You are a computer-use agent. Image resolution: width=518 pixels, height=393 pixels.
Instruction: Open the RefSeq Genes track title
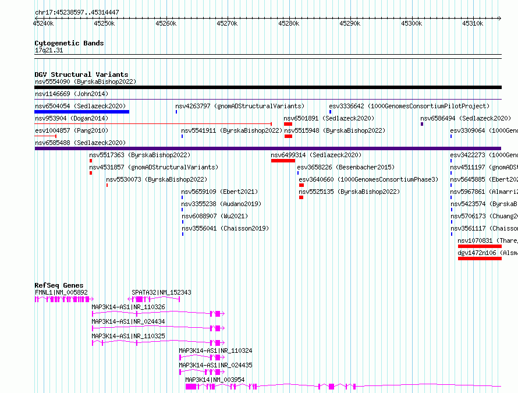tap(59, 285)
